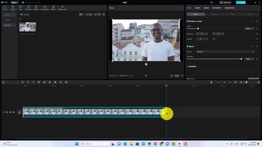Open the All media filter
The height and width of the screenshot is (147, 262).
pyautogui.click(x=97, y=15)
